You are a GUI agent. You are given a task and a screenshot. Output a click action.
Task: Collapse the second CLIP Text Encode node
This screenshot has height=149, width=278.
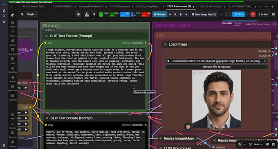(x=47, y=118)
